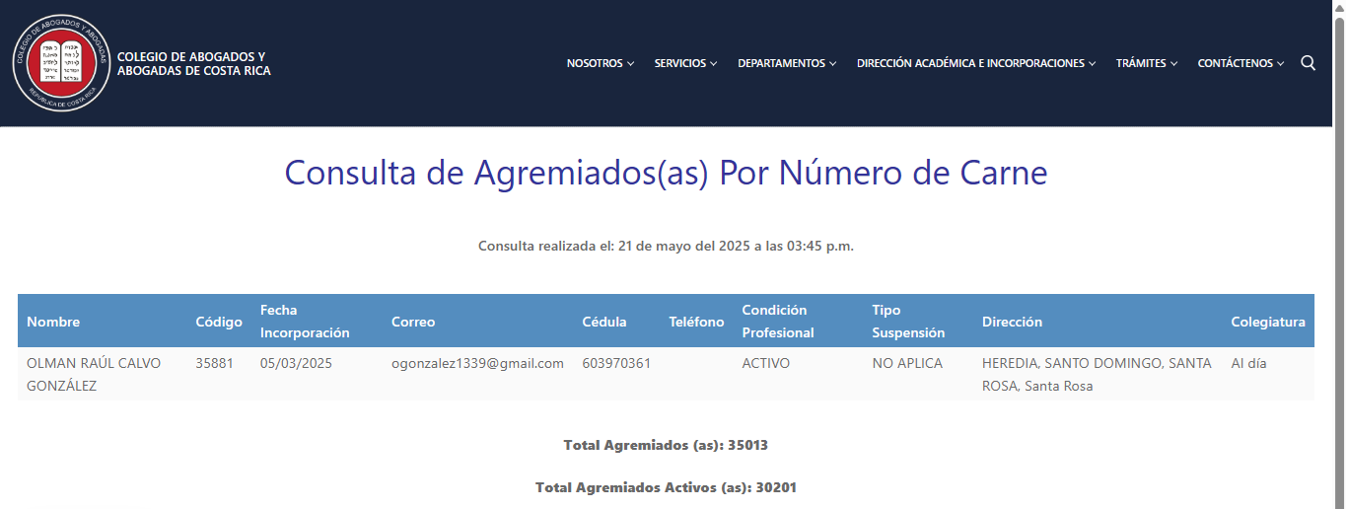1346x509 pixels.
Task: Open the Nosotros dropdown menu
Action: 600,63
